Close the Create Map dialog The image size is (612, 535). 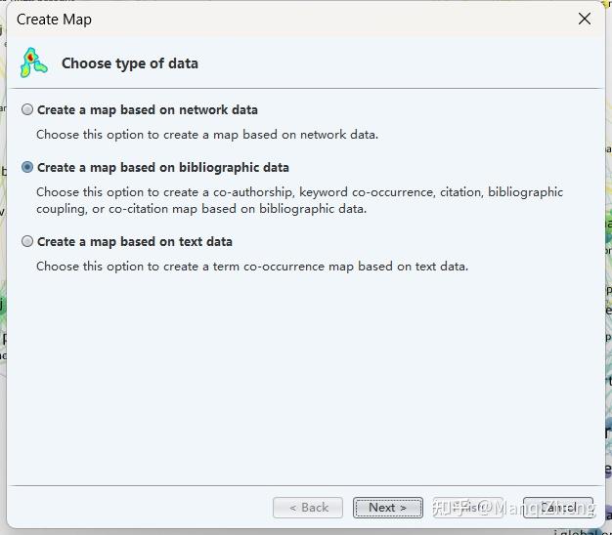pyautogui.click(x=585, y=19)
